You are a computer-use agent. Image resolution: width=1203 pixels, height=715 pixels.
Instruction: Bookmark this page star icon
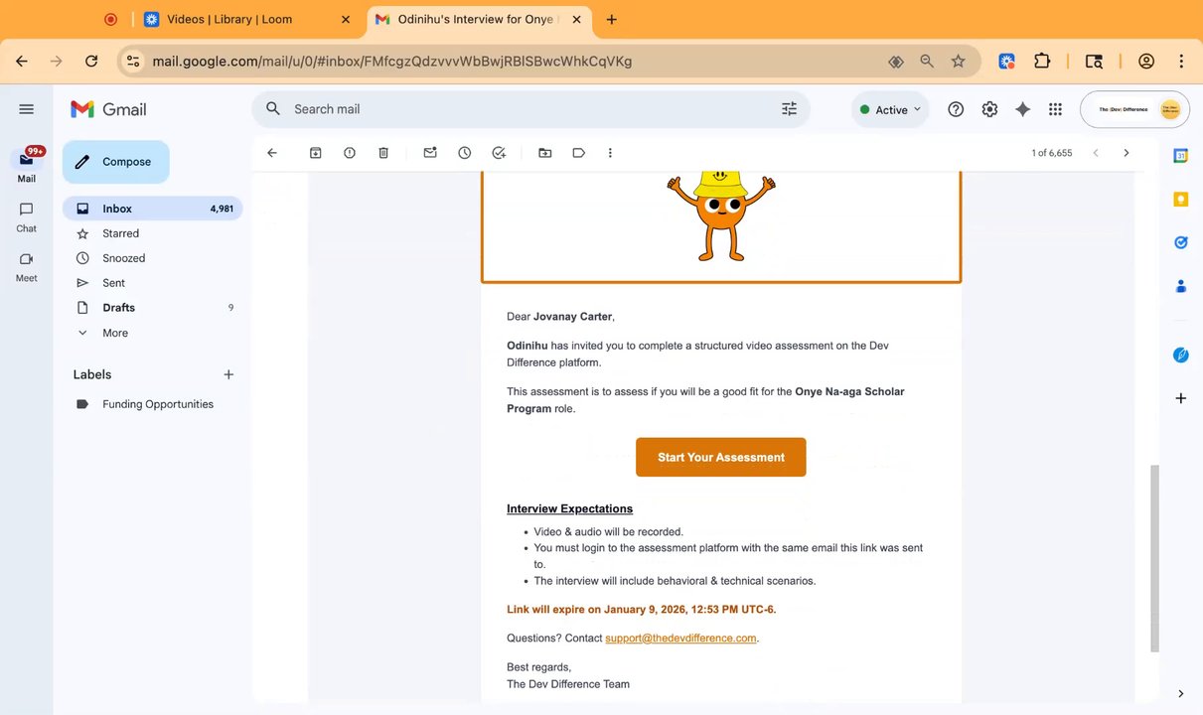[x=959, y=62]
